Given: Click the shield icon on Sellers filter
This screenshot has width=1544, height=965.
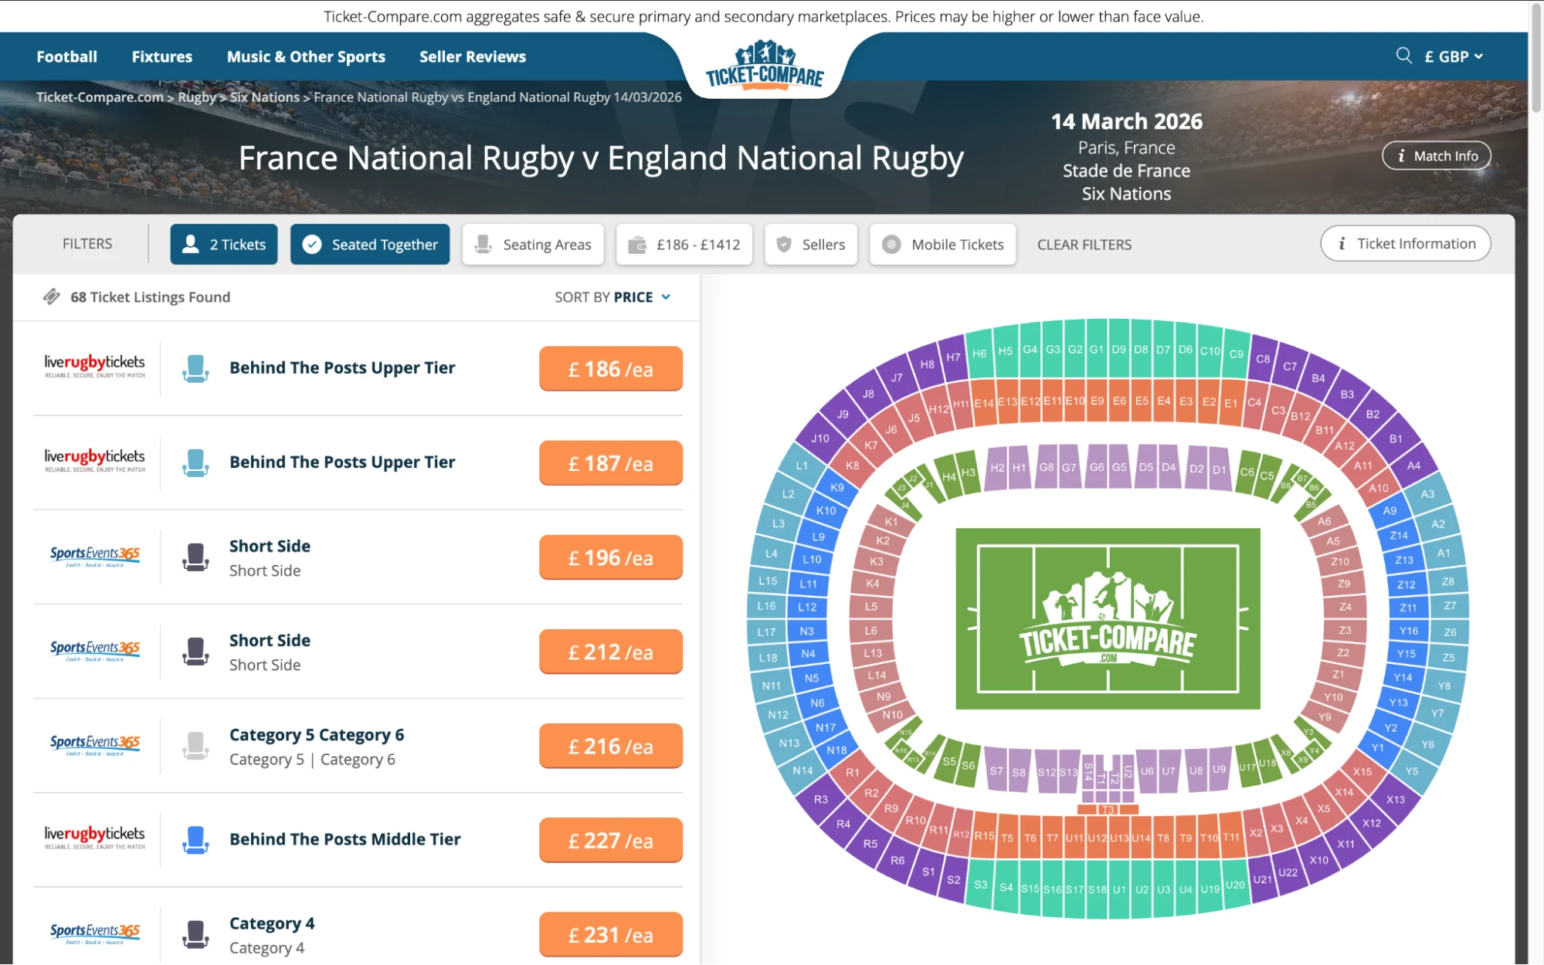Looking at the screenshot, I should [x=783, y=244].
